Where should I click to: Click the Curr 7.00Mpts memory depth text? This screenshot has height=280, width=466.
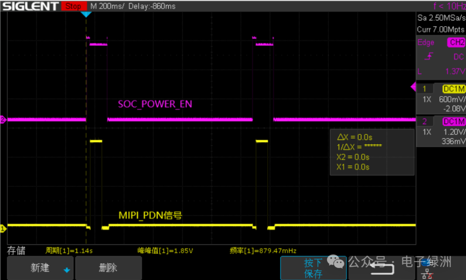[441, 29]
